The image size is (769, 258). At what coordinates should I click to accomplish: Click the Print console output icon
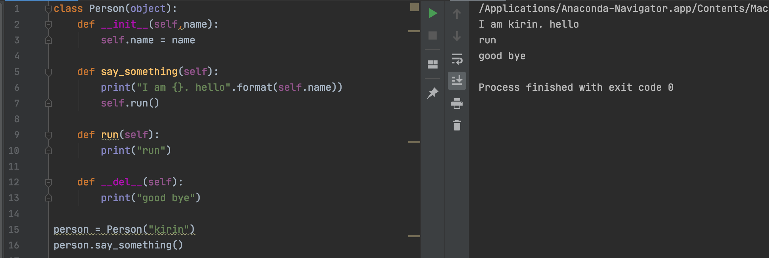click(457, 104)
